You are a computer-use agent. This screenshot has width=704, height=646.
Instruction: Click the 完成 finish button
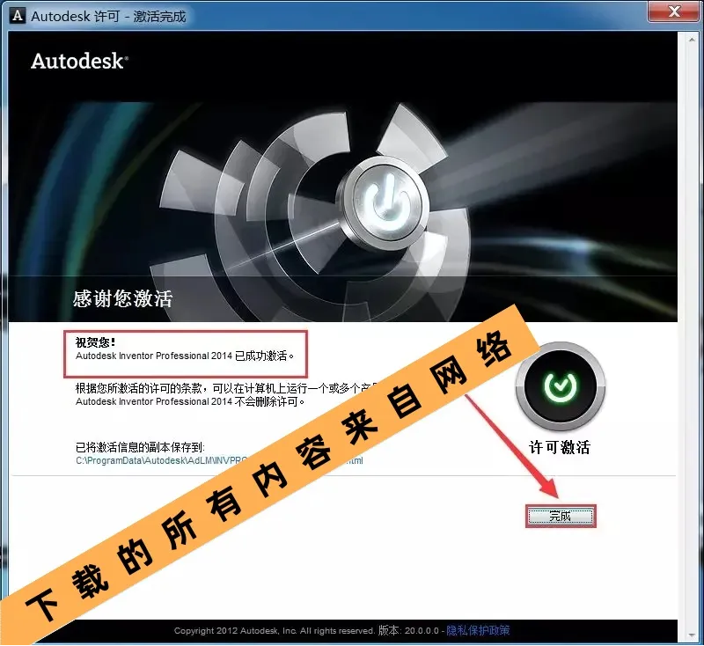pyautogui.click(x=561, y=517)
